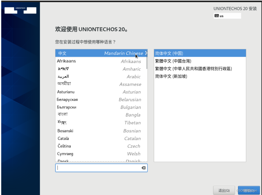Click the keyboard layout icon next to us

[217, 16]
